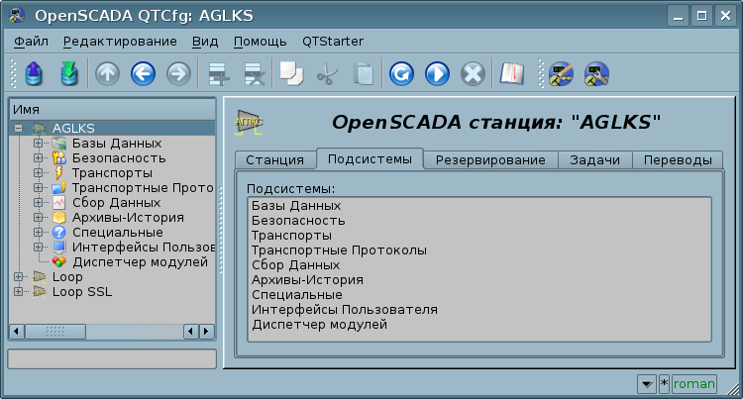The image size is (743, 399).
Task: Navigate back with the left arrow icon
Action: 143,74
